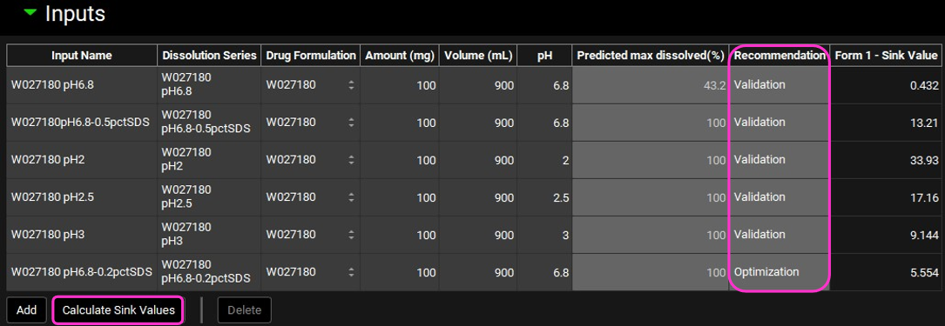Viewport: 945px width, 326px height.
Task: Click sink value 13.21
Action: [885, 123]
